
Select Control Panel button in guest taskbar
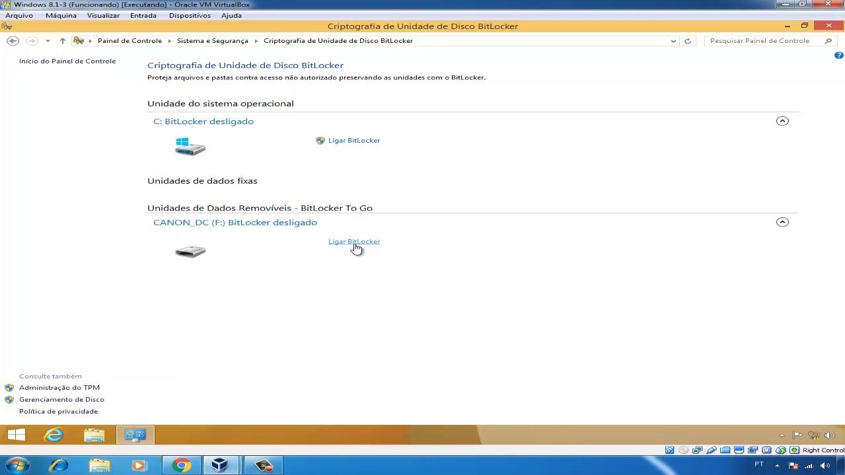(x=135, y=435)
